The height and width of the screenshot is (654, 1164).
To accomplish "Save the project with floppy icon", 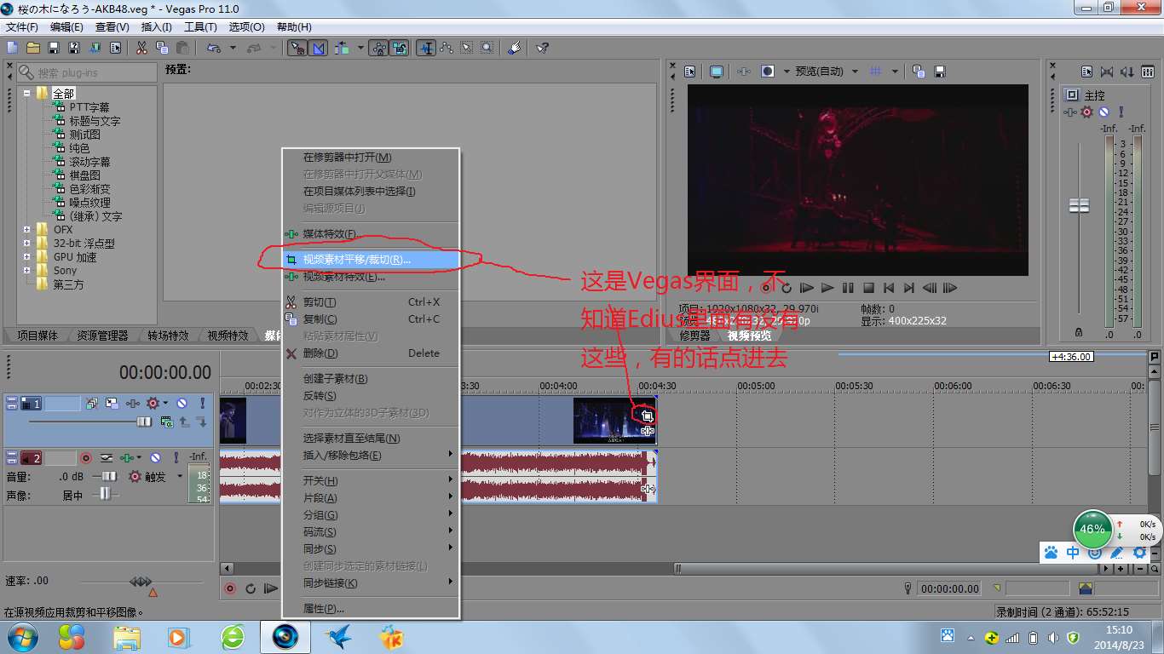I will click(53, 48).
